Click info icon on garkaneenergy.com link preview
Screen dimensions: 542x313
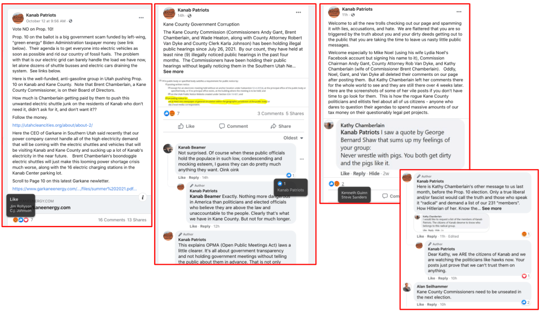pyautogui.click(x=143, y=197)
